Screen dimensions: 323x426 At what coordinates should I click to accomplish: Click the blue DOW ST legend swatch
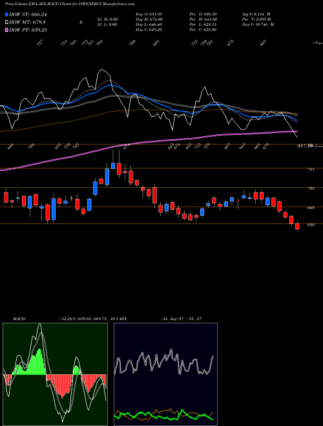[x=6, y=14]
